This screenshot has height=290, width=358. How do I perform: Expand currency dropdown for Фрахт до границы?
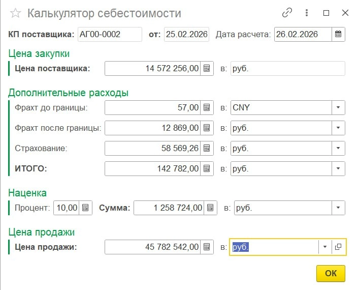click(x=338, y=107)
